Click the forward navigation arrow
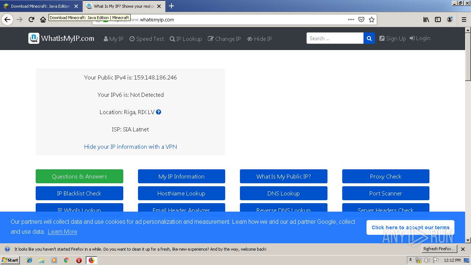This screenshot has width=471, height=265. [20, 20]
